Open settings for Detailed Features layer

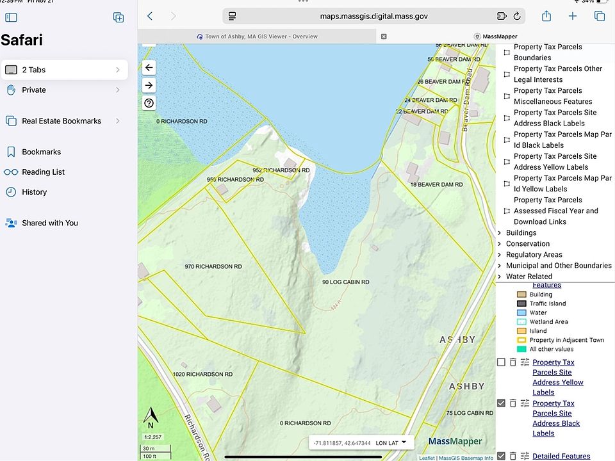525,456
